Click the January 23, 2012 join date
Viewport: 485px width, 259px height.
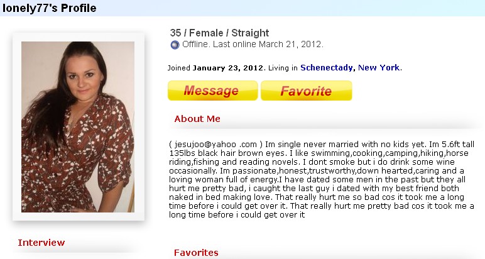228,68
